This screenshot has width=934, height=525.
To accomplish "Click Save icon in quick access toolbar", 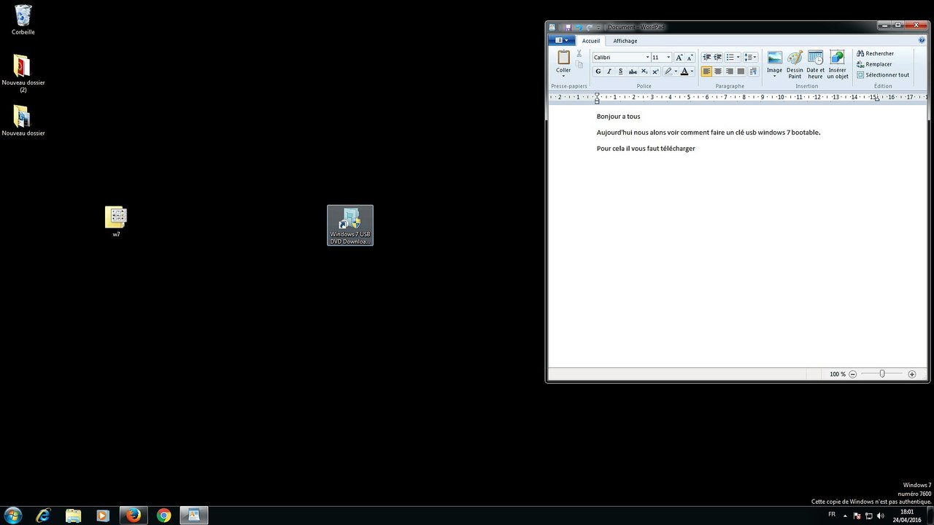I will pos(568,28).
